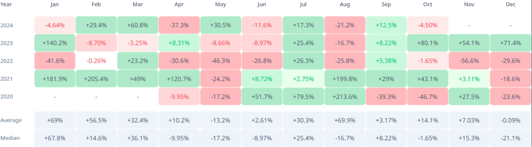
Task: Click the +199.8% cell for August 2021
Action: tap(345, 79)
